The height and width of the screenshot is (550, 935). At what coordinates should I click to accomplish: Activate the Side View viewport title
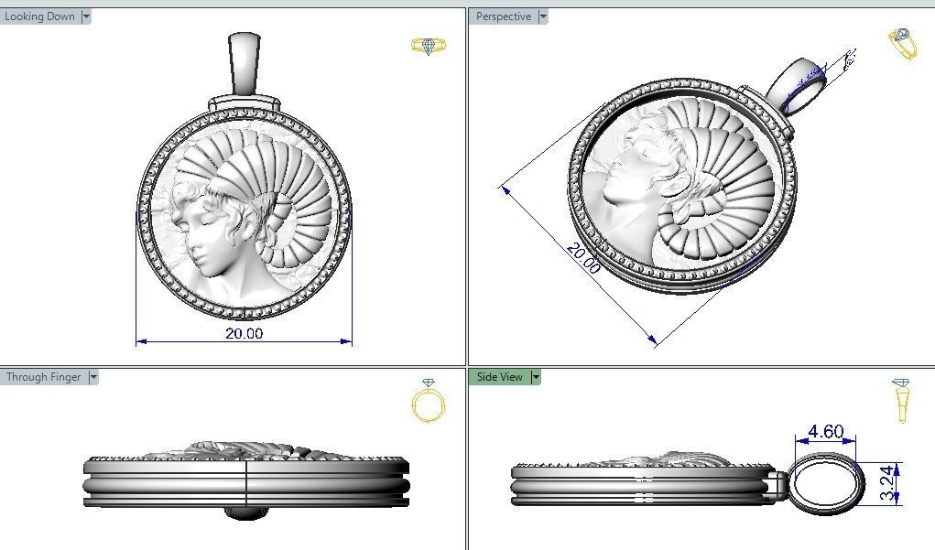point(499,377)
